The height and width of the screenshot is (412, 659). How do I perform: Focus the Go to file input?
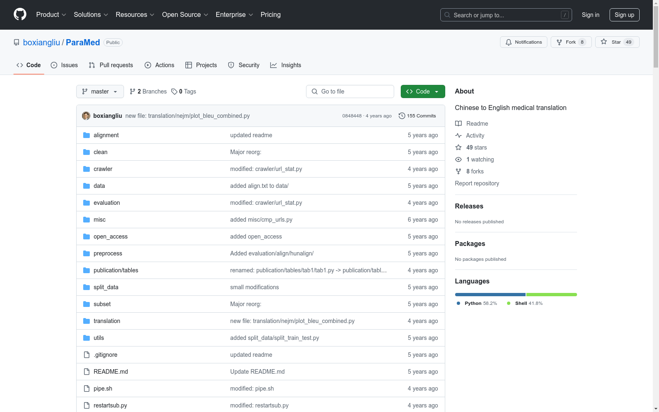350,91
